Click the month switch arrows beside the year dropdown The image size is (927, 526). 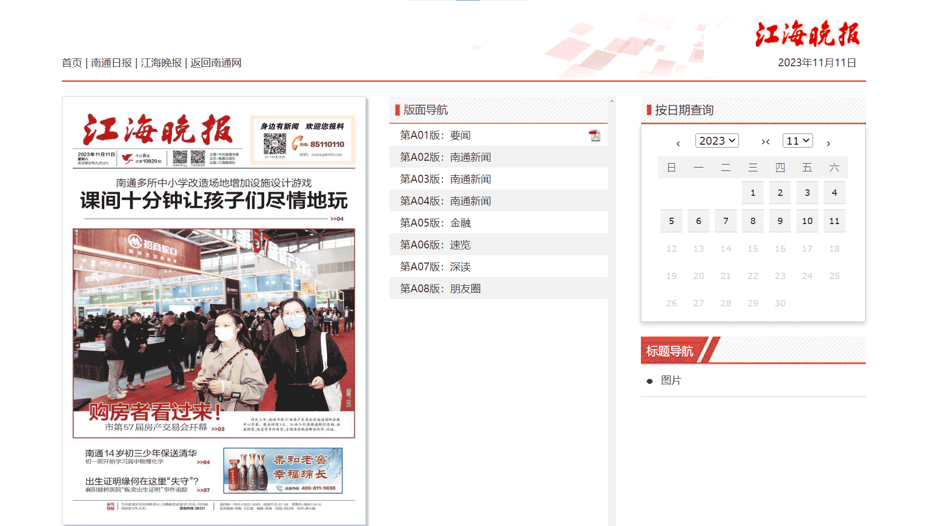coord(766,142)
